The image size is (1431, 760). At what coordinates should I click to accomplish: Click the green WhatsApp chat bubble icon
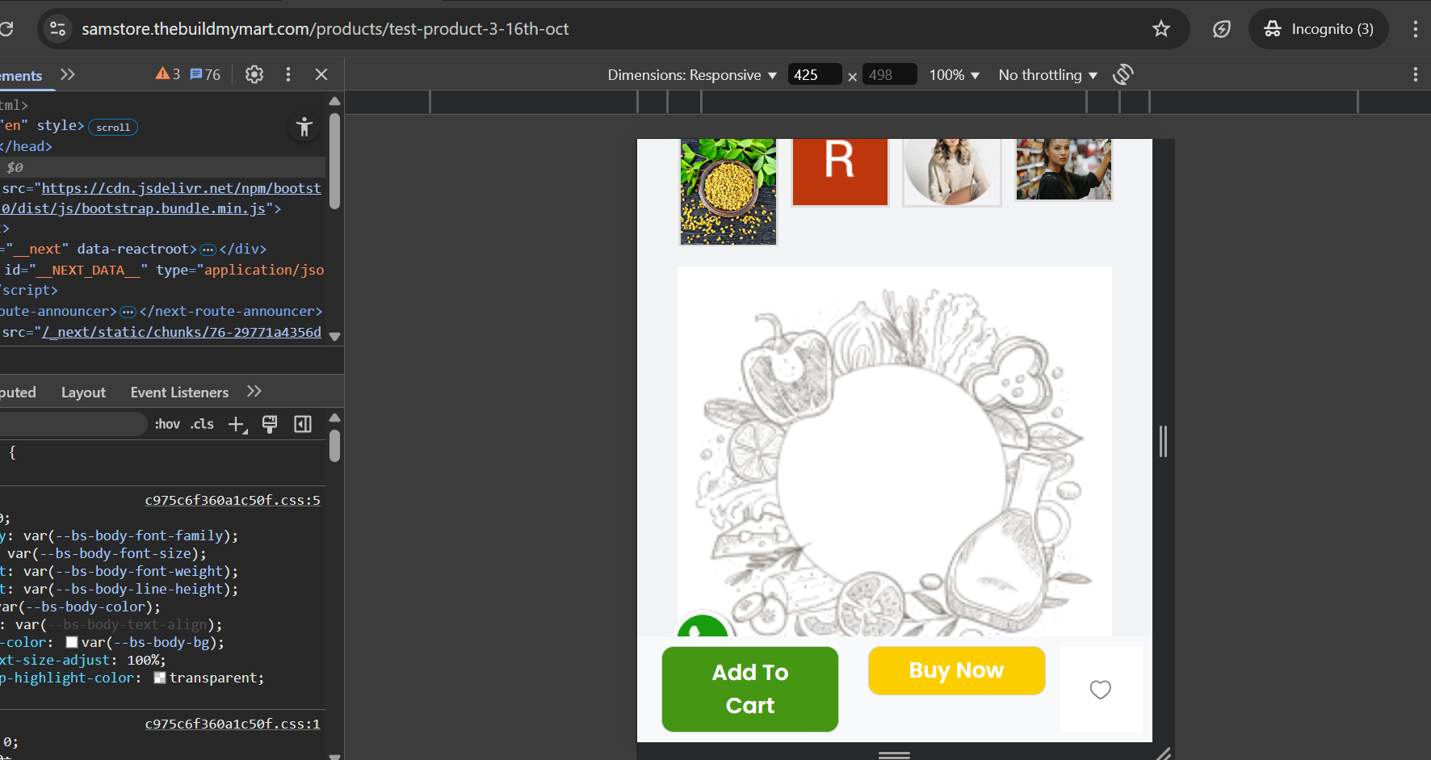703,626
